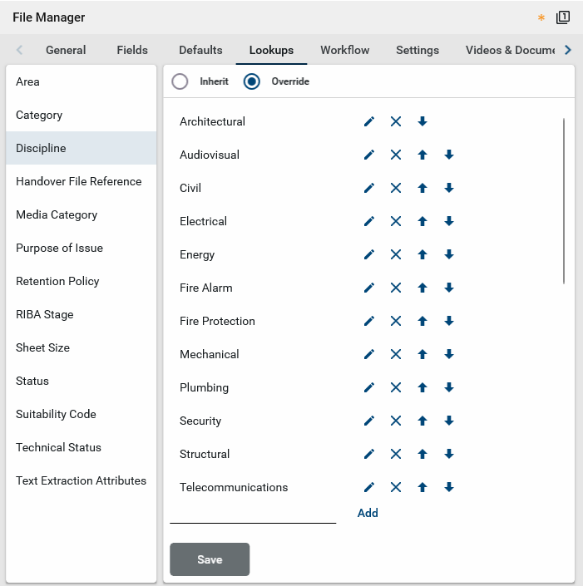Delete the Audiovisual discipline entry
The width and height of the screenshot is (583, 586).
coord(396,155)
